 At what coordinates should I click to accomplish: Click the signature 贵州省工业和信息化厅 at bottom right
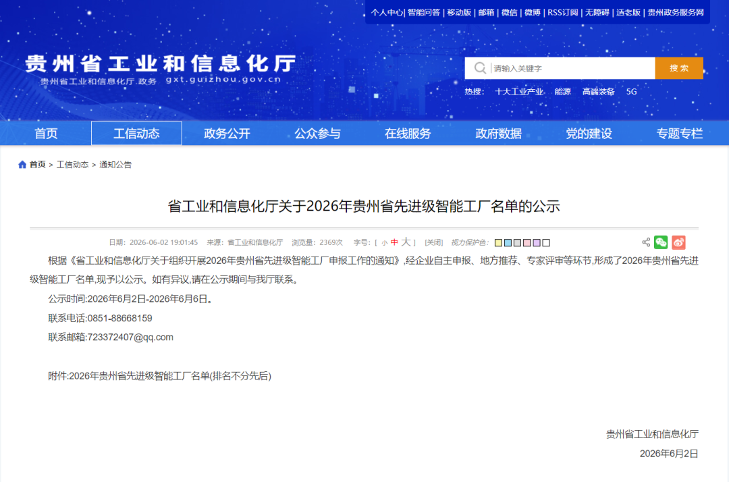point(652,434)
